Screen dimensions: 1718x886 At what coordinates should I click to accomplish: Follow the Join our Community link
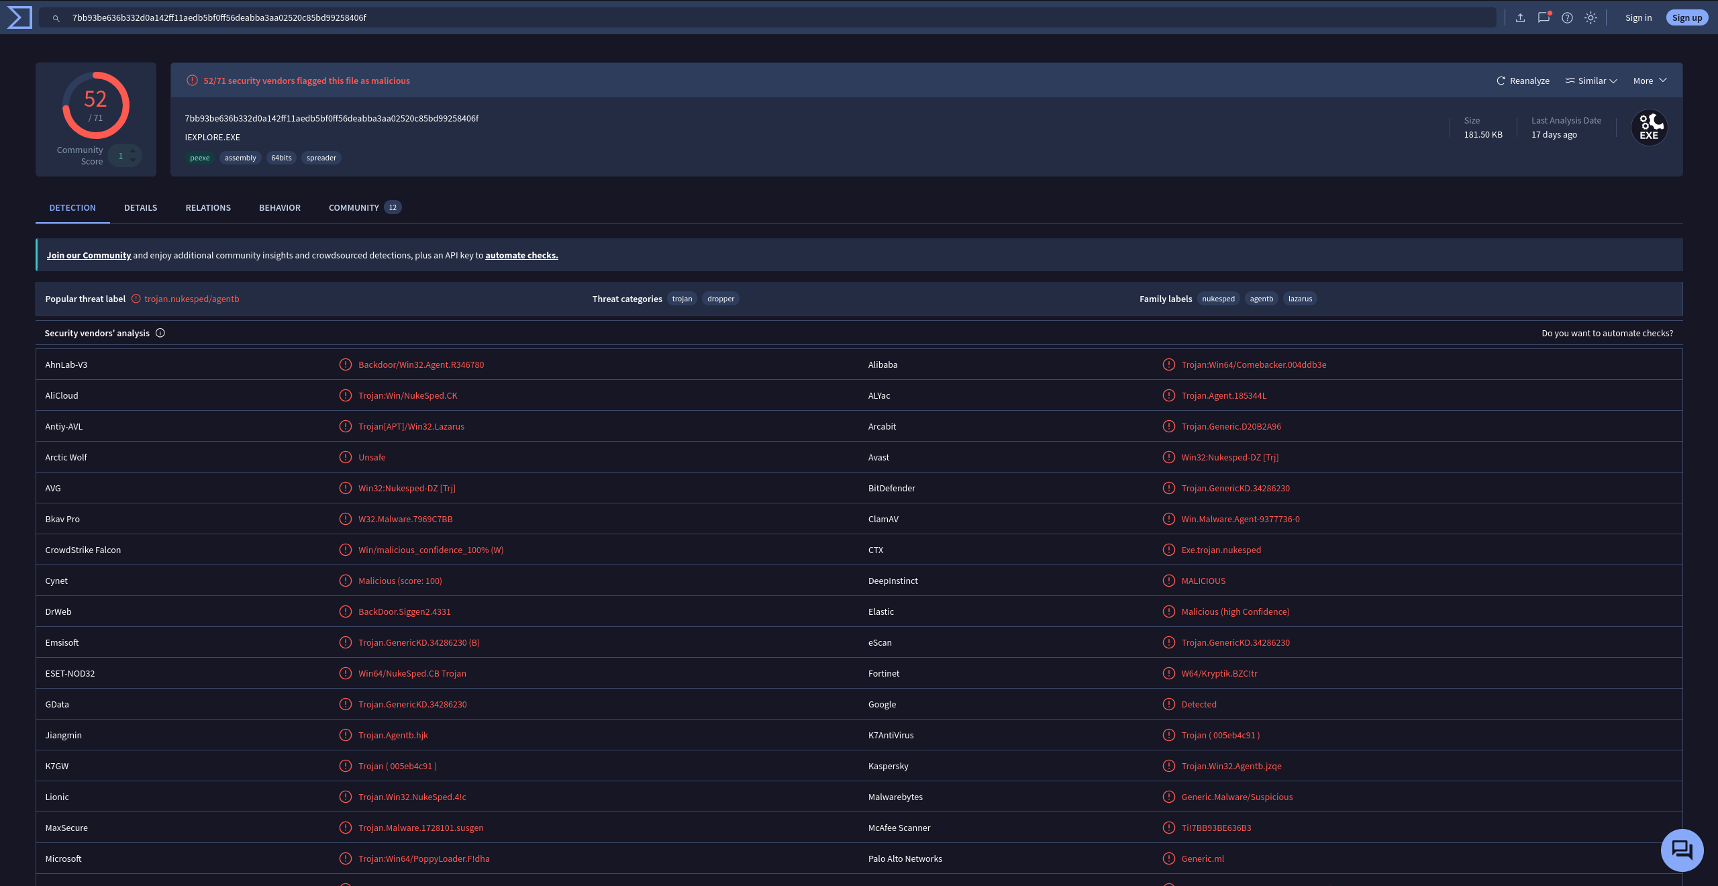(89, 255)
